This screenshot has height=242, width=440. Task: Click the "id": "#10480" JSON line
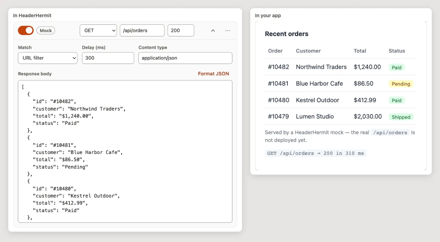[x=55, y=188]
